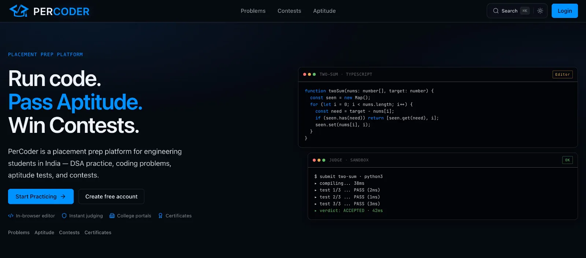
Task: Open the Certificates footer link
Action: coord(98,233)
